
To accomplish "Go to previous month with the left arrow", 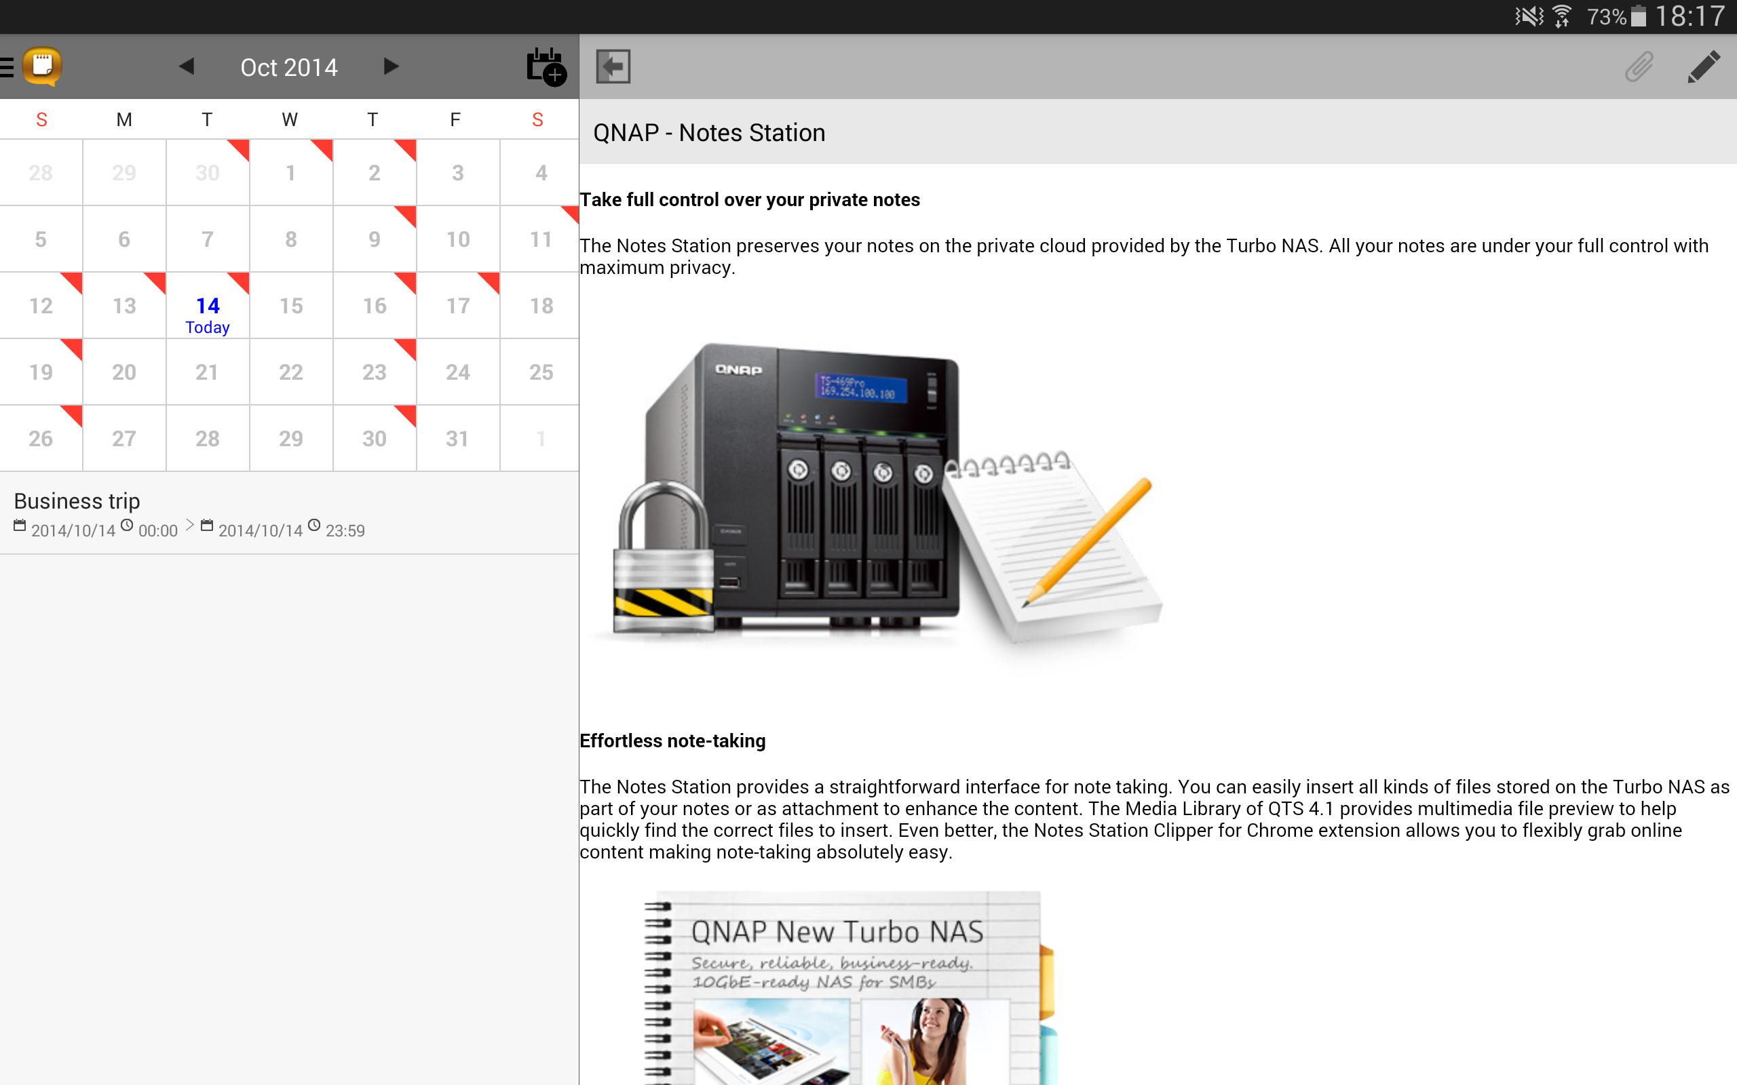I will [x=187, y=66].
